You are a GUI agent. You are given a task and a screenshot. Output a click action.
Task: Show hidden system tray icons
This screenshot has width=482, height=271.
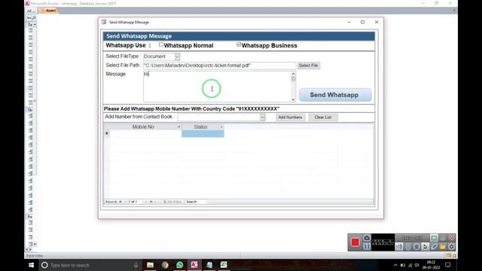pos(395,265)
